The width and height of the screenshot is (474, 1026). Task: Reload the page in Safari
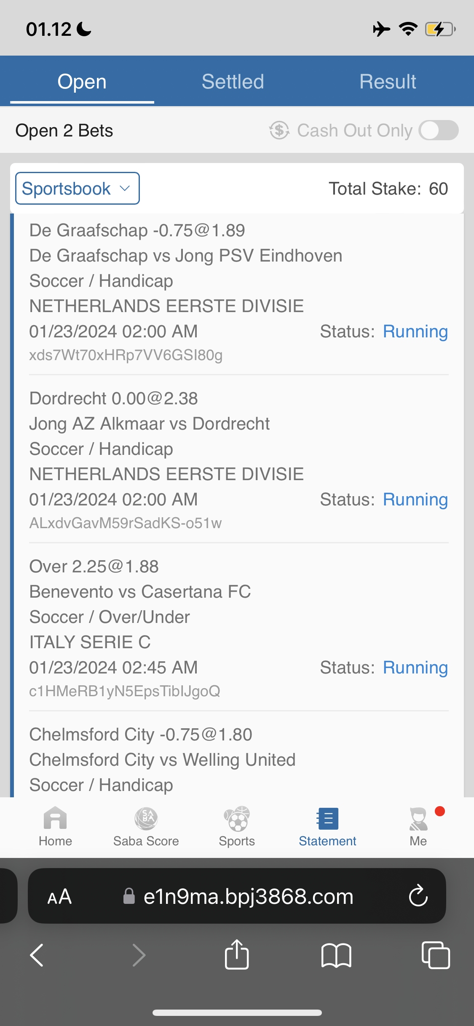click(x=418, y=896)
